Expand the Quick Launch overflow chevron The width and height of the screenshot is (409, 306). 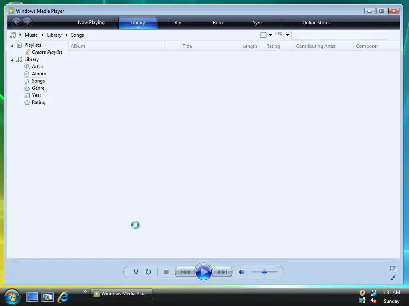85,291
